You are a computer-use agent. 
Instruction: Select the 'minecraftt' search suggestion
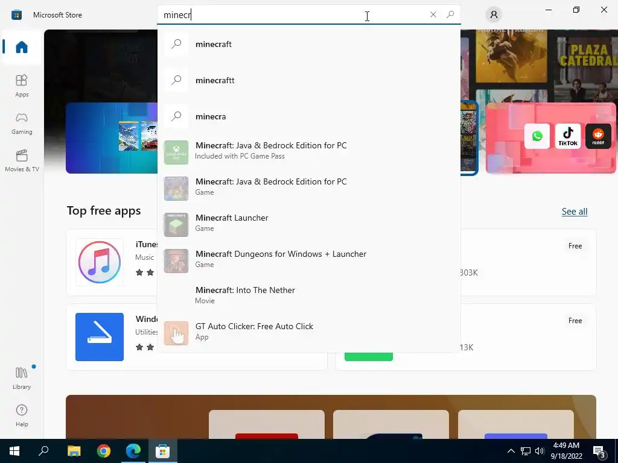click(308, 80)
